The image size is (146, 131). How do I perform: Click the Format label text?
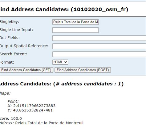pos(7,62)
